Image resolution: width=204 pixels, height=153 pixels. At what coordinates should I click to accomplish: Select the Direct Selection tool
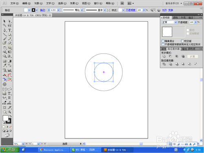pyautogui.click(x=9, y=21)
